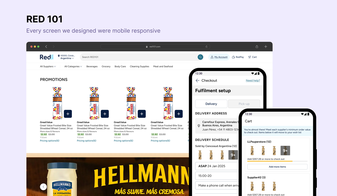Select the Delivery tab

211,104
